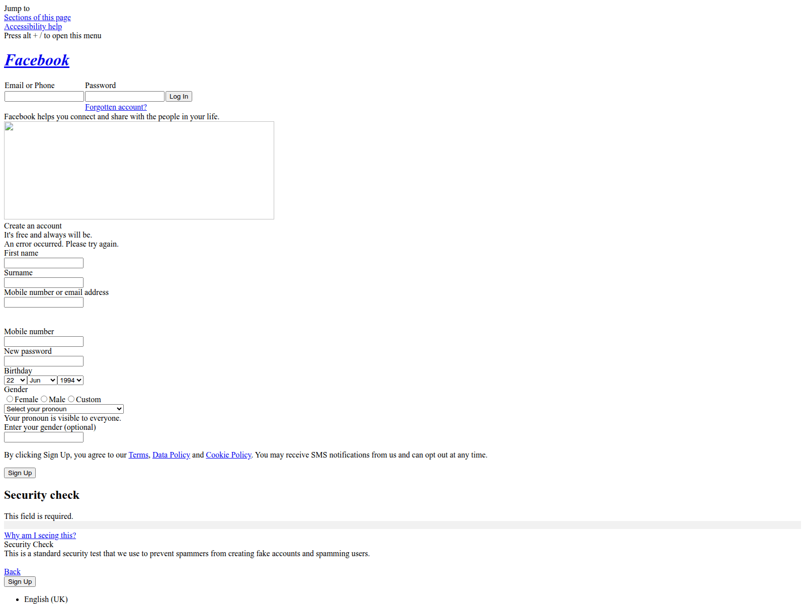This screenshot has width=805, height=604.
Task: Click the broken image placeholder icon
Action: [x=9, y=127]
